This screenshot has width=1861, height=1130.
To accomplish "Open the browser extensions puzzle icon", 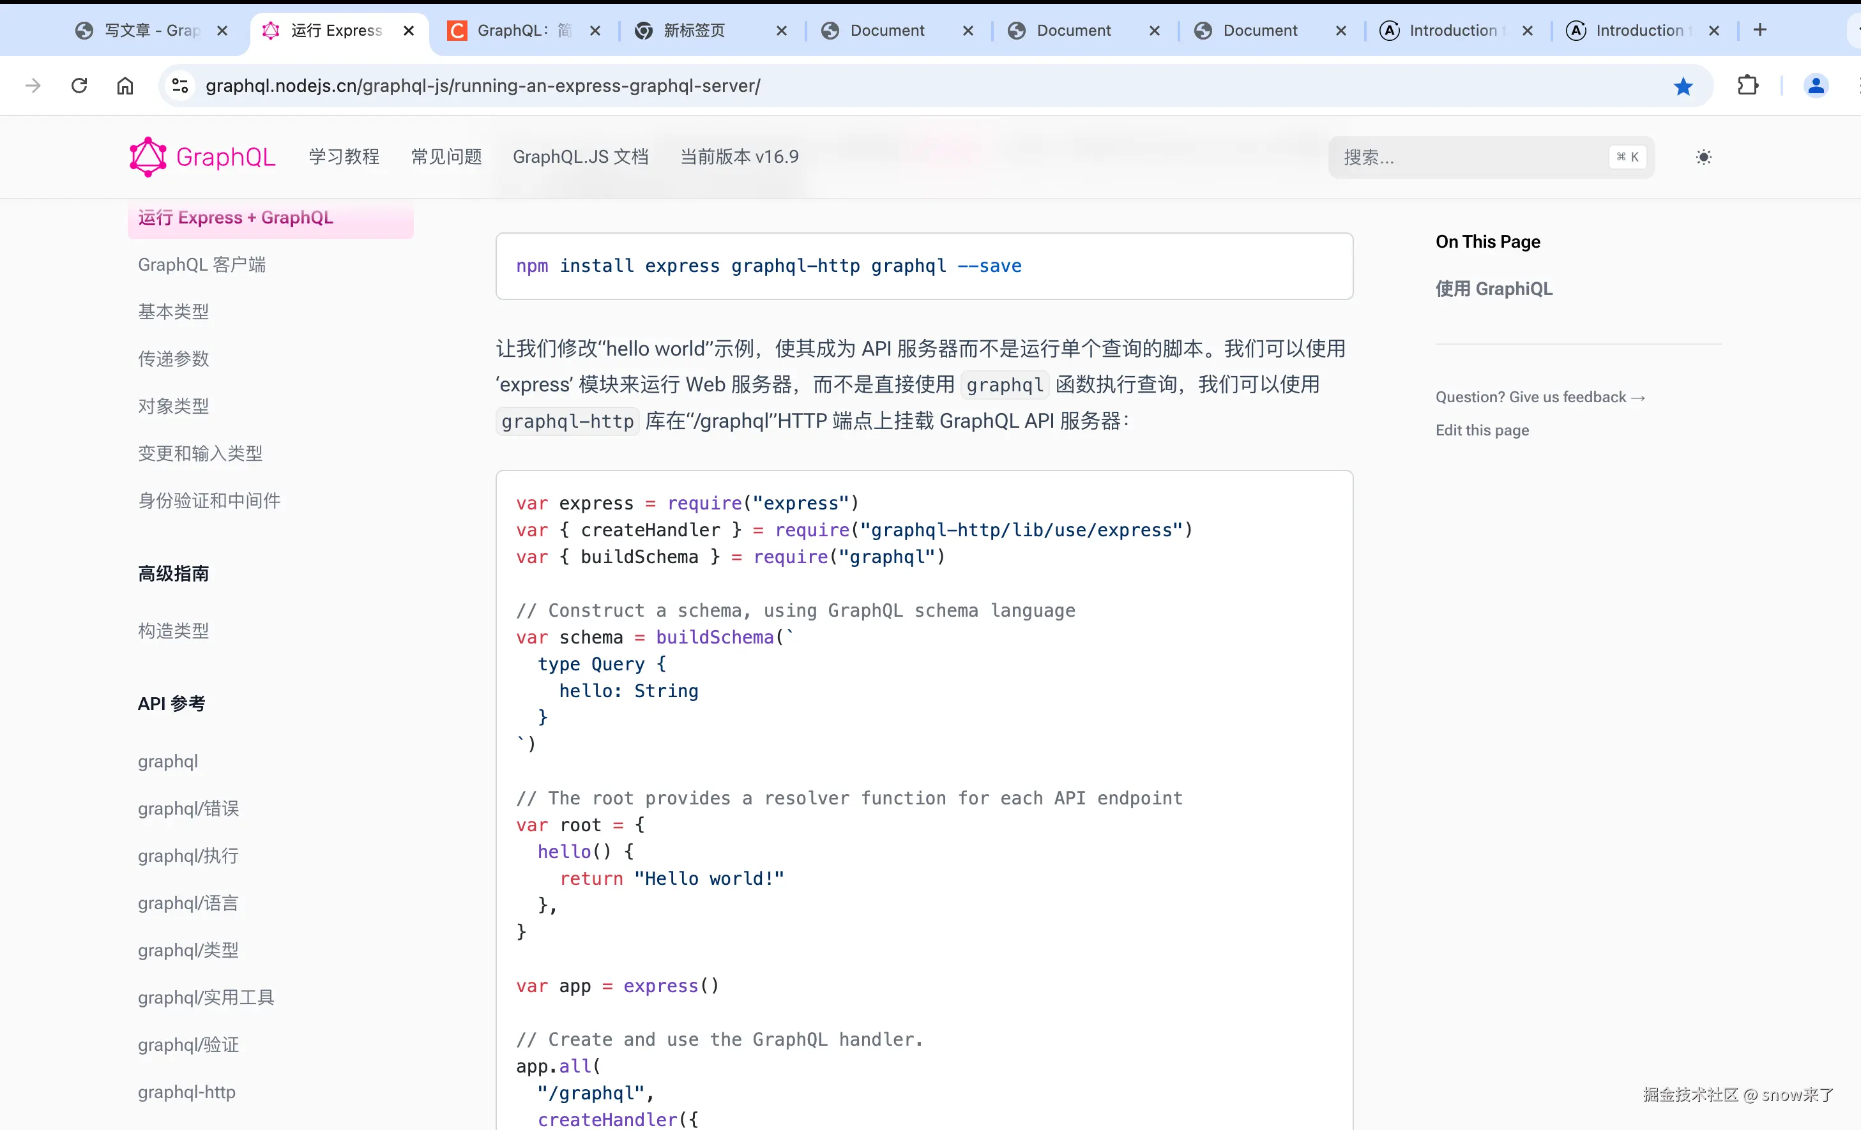I will pos(1748,86).
